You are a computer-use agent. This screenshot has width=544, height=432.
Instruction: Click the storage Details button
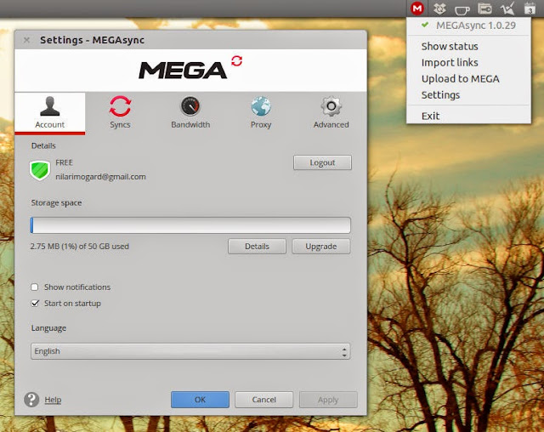tap(257, 247)
